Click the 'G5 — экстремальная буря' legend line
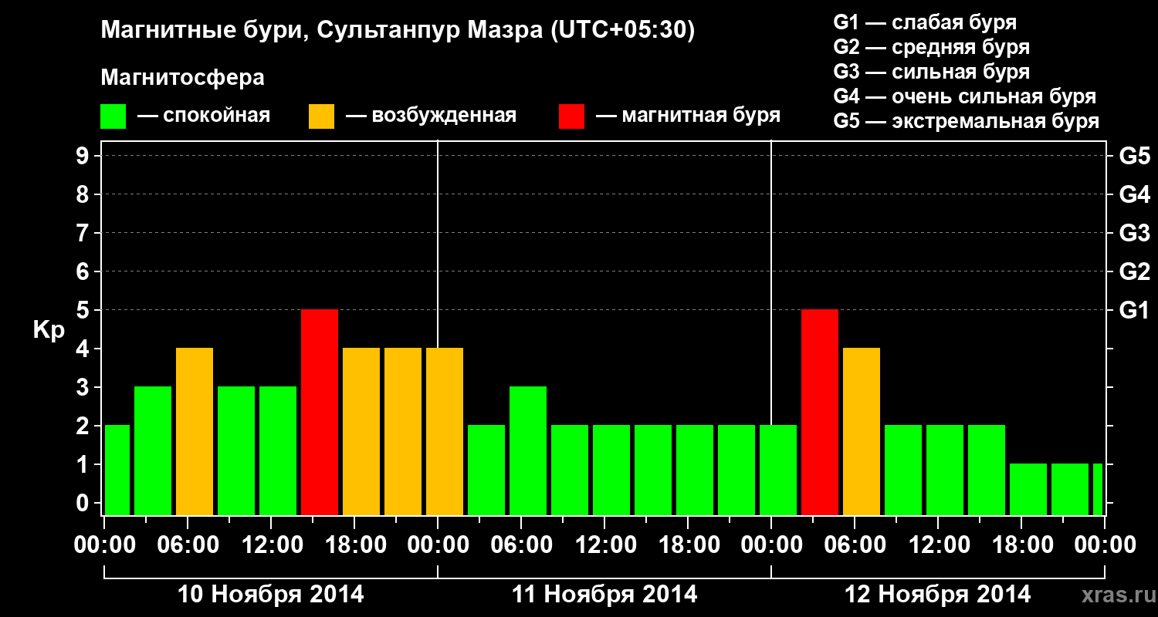This screenshot has height=617, width=1158. tap(967, 121)
